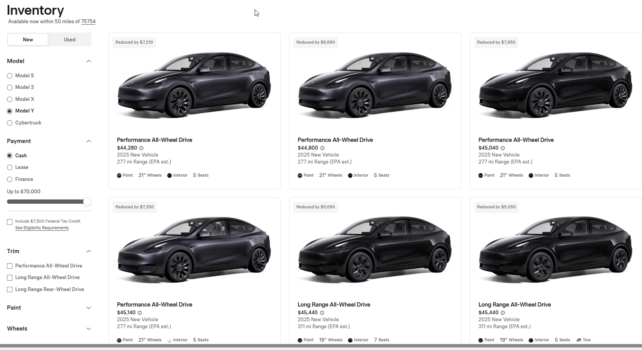This screenshot has width=642, height=351.
Task: Click white interior dot on $45,140 listing
Action: tap(169, 340)
